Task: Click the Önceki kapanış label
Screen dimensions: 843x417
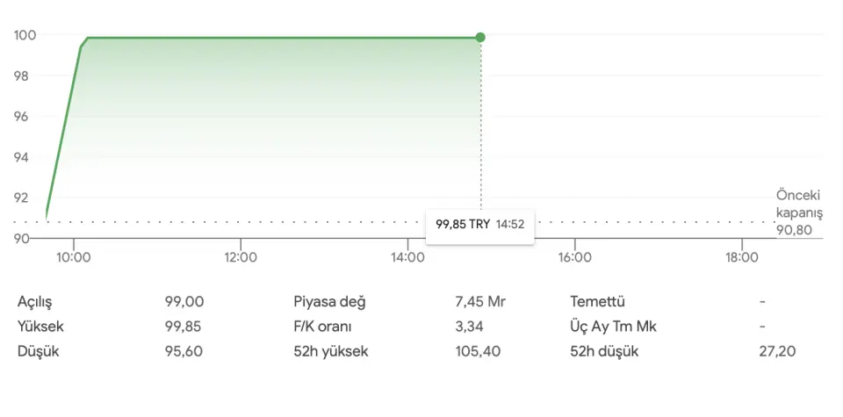Action: point(796,204)
